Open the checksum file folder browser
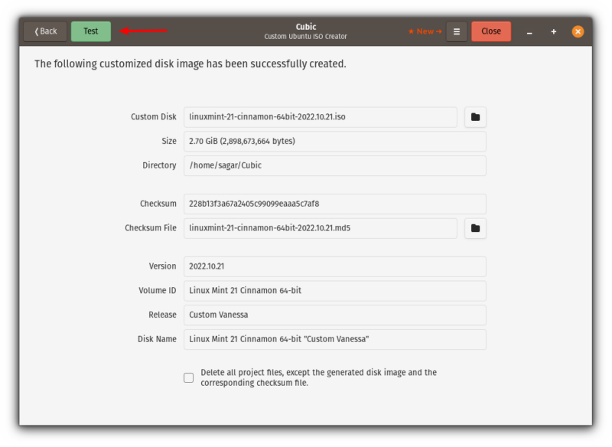Screen dimensions: 612x447 click(475, 228)
